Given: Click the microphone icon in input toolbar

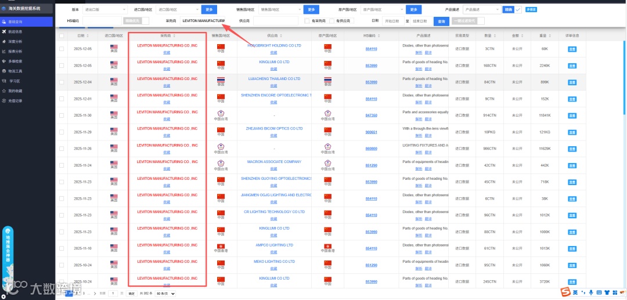Looking at the screenshot, I should click(x=591, y=292).
